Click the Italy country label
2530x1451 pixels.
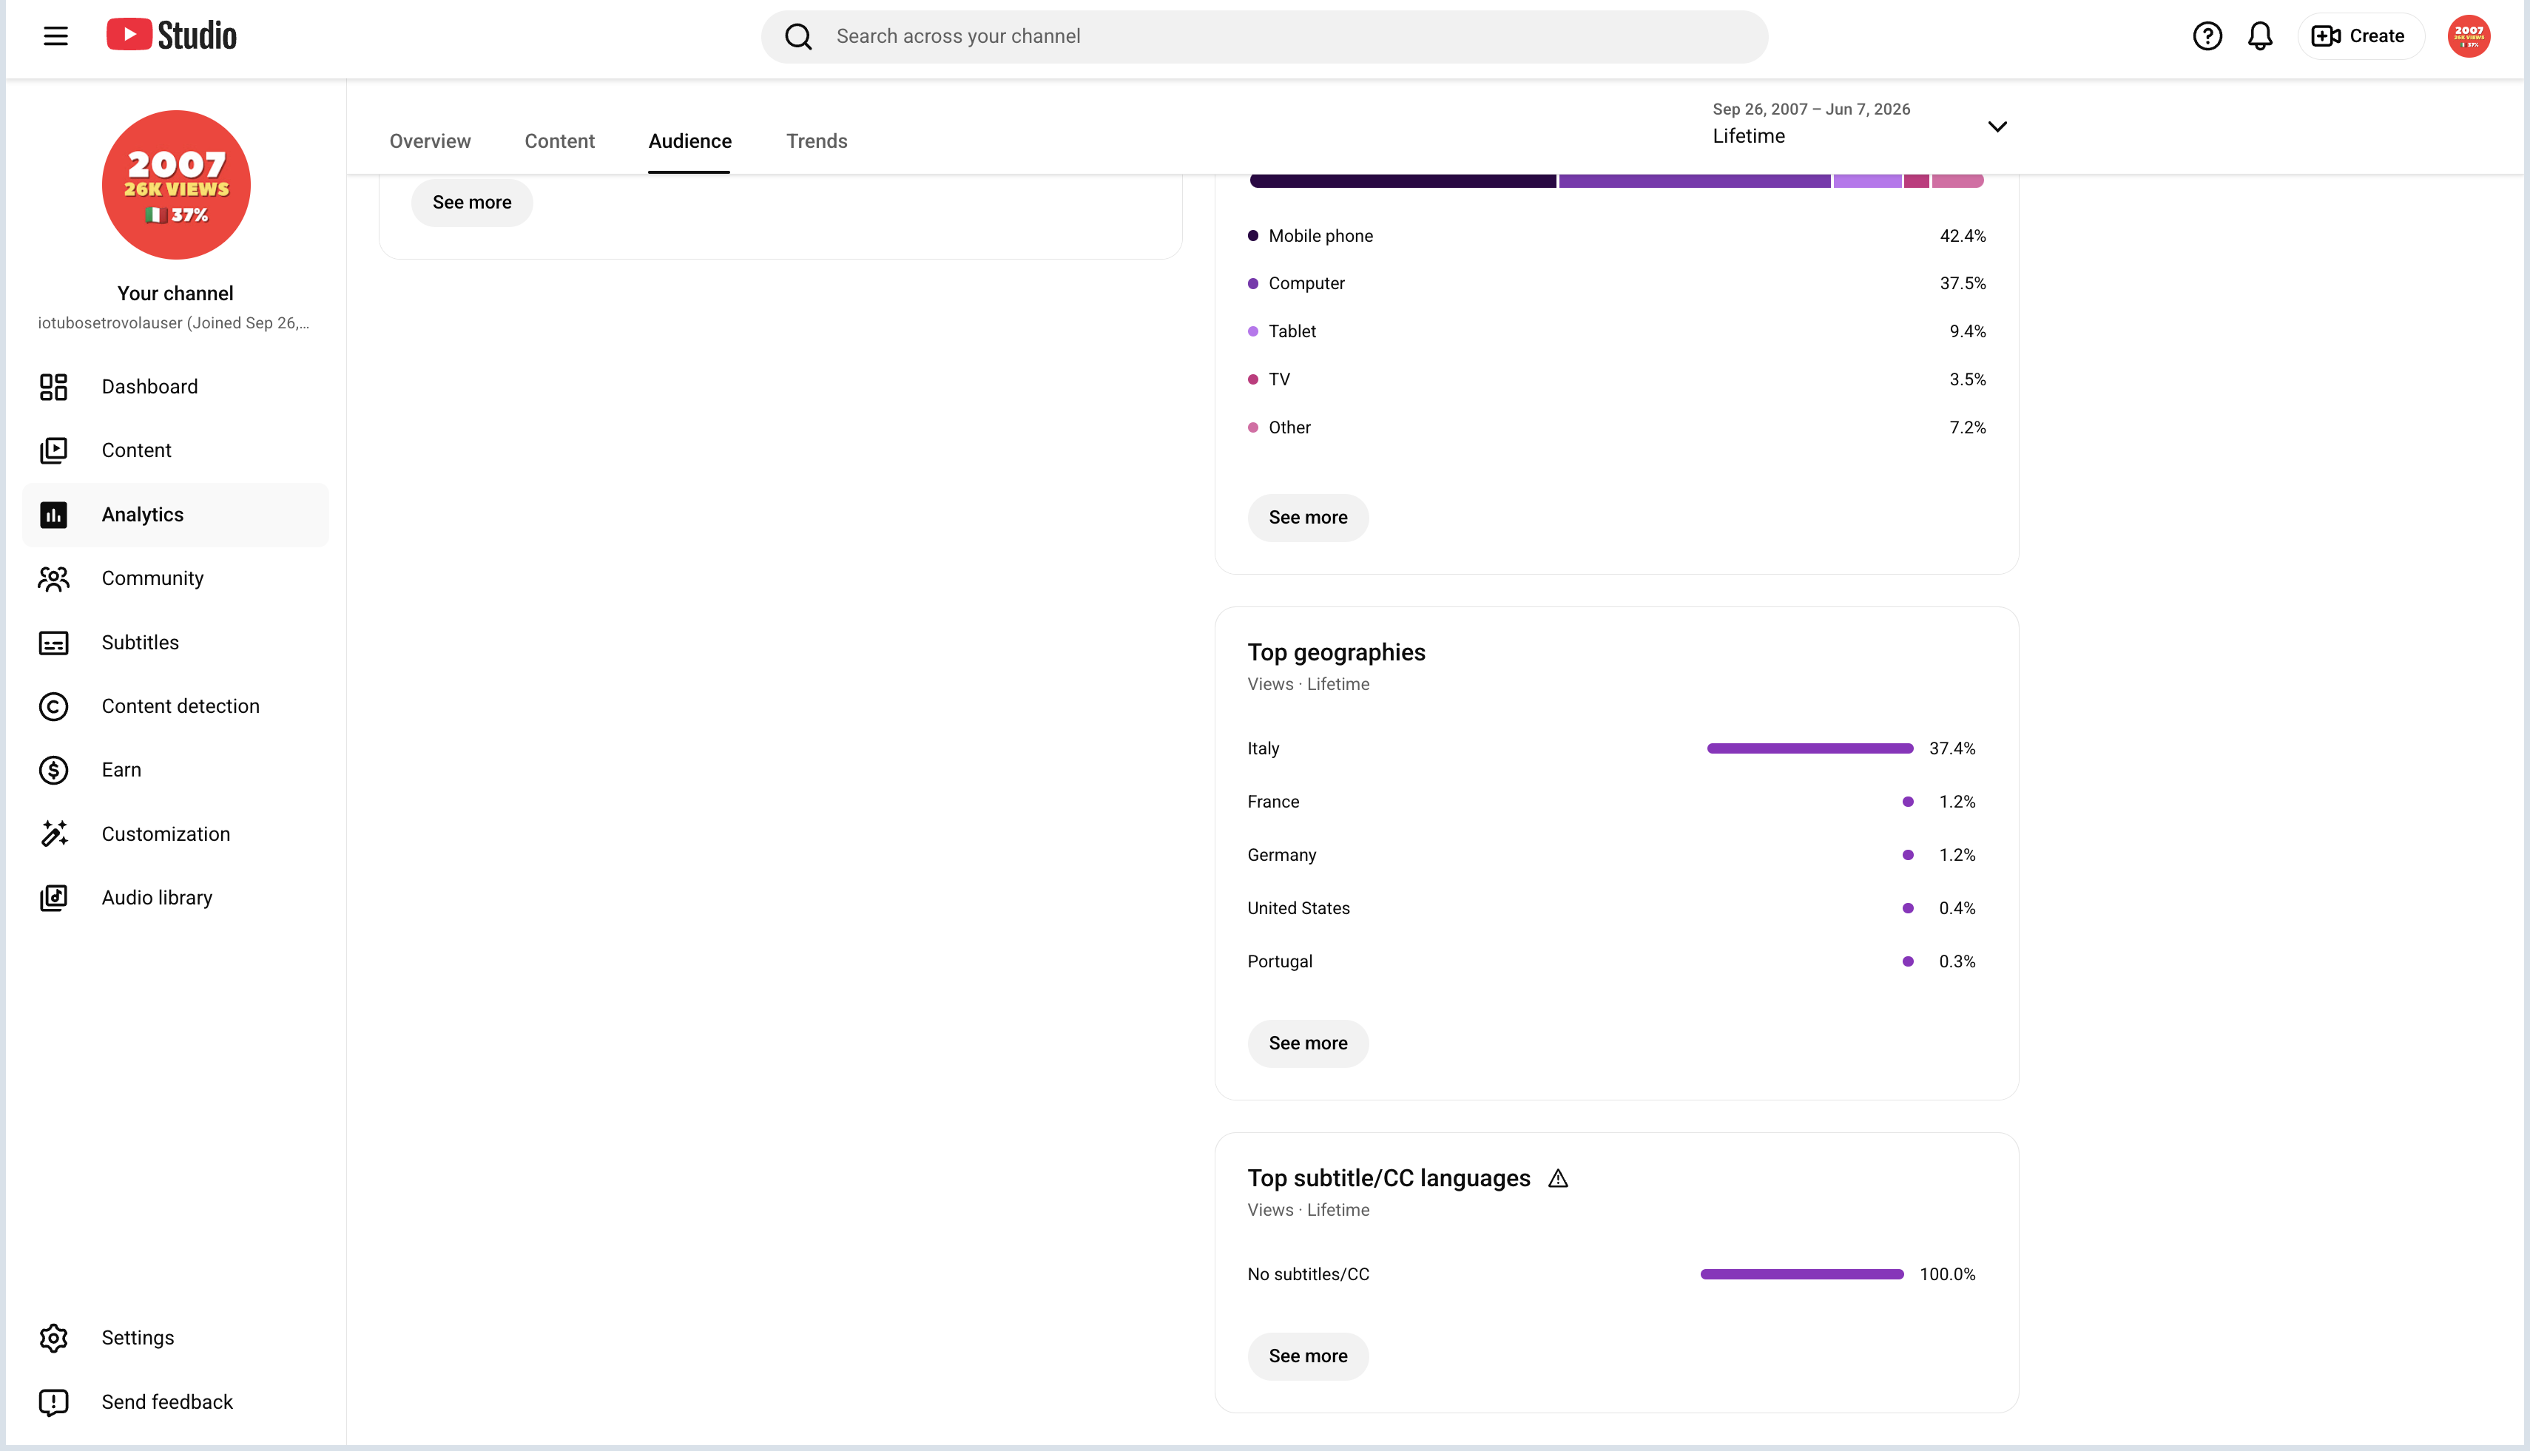(1263, 748)
